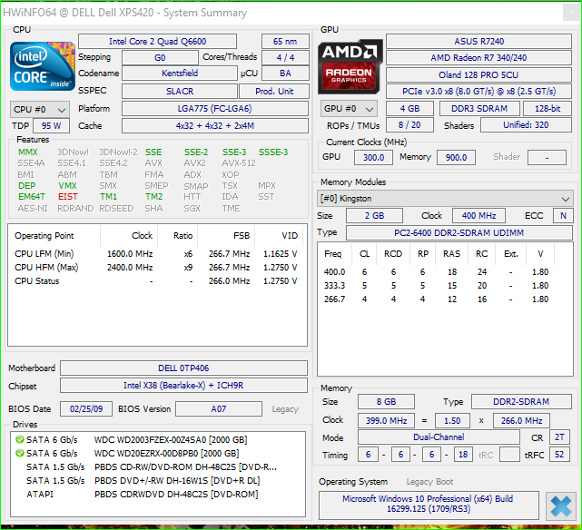This screenshot has width=582, height=530.
Task: Click the Kentsfield codename field
Action: click(x=180, y=74)
